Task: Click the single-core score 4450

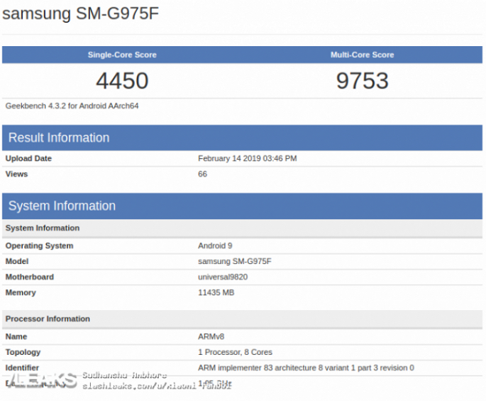Action: coord(122,81)
